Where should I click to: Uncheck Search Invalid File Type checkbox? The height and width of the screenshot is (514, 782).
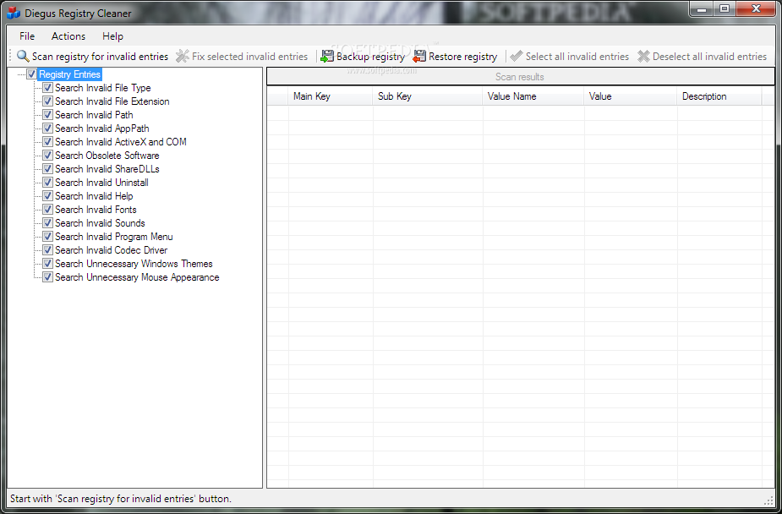(x=47, y=88)
